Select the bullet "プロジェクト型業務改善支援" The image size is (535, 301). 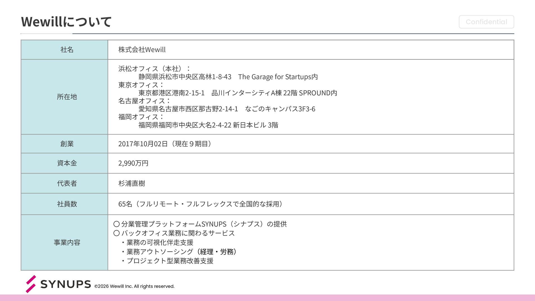tap(167, 261)
